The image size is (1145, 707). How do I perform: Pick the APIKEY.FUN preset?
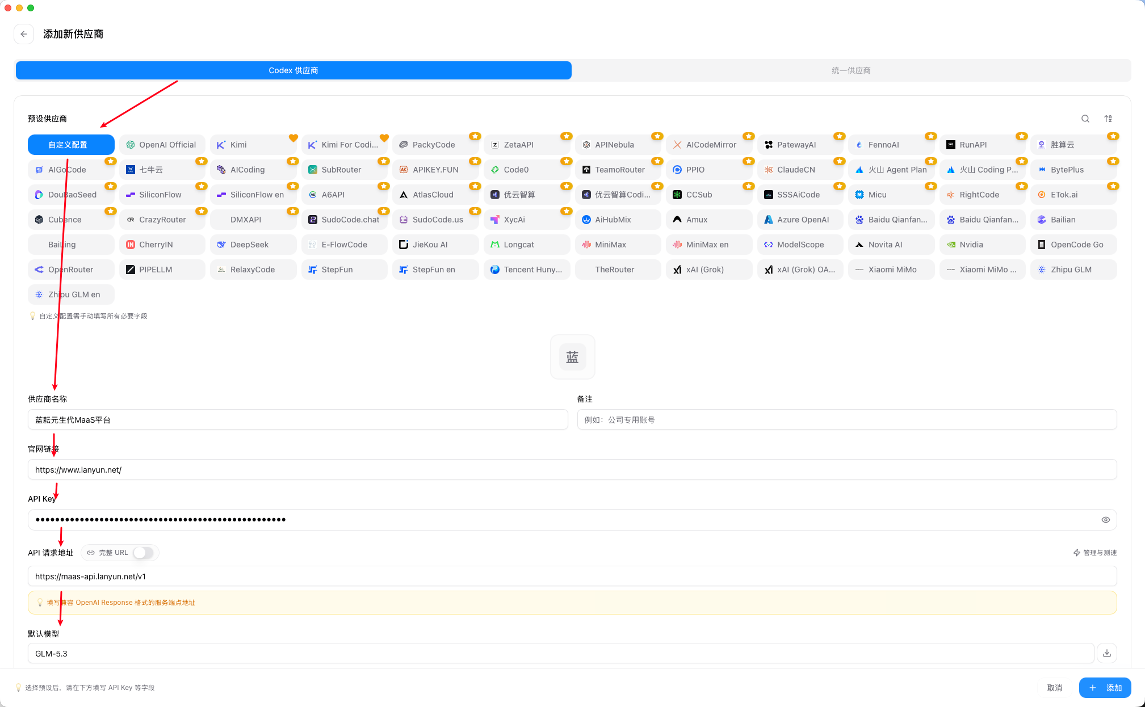click(435, 170)
